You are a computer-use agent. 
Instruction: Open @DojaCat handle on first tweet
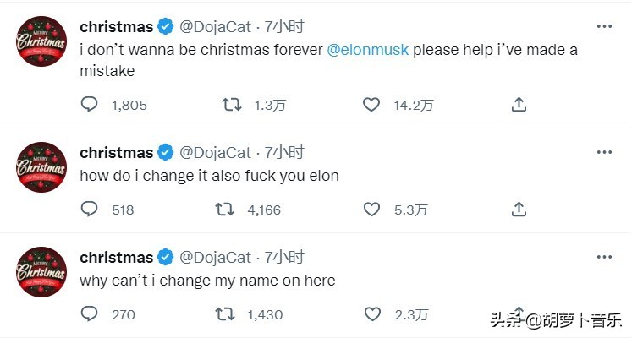215,27
